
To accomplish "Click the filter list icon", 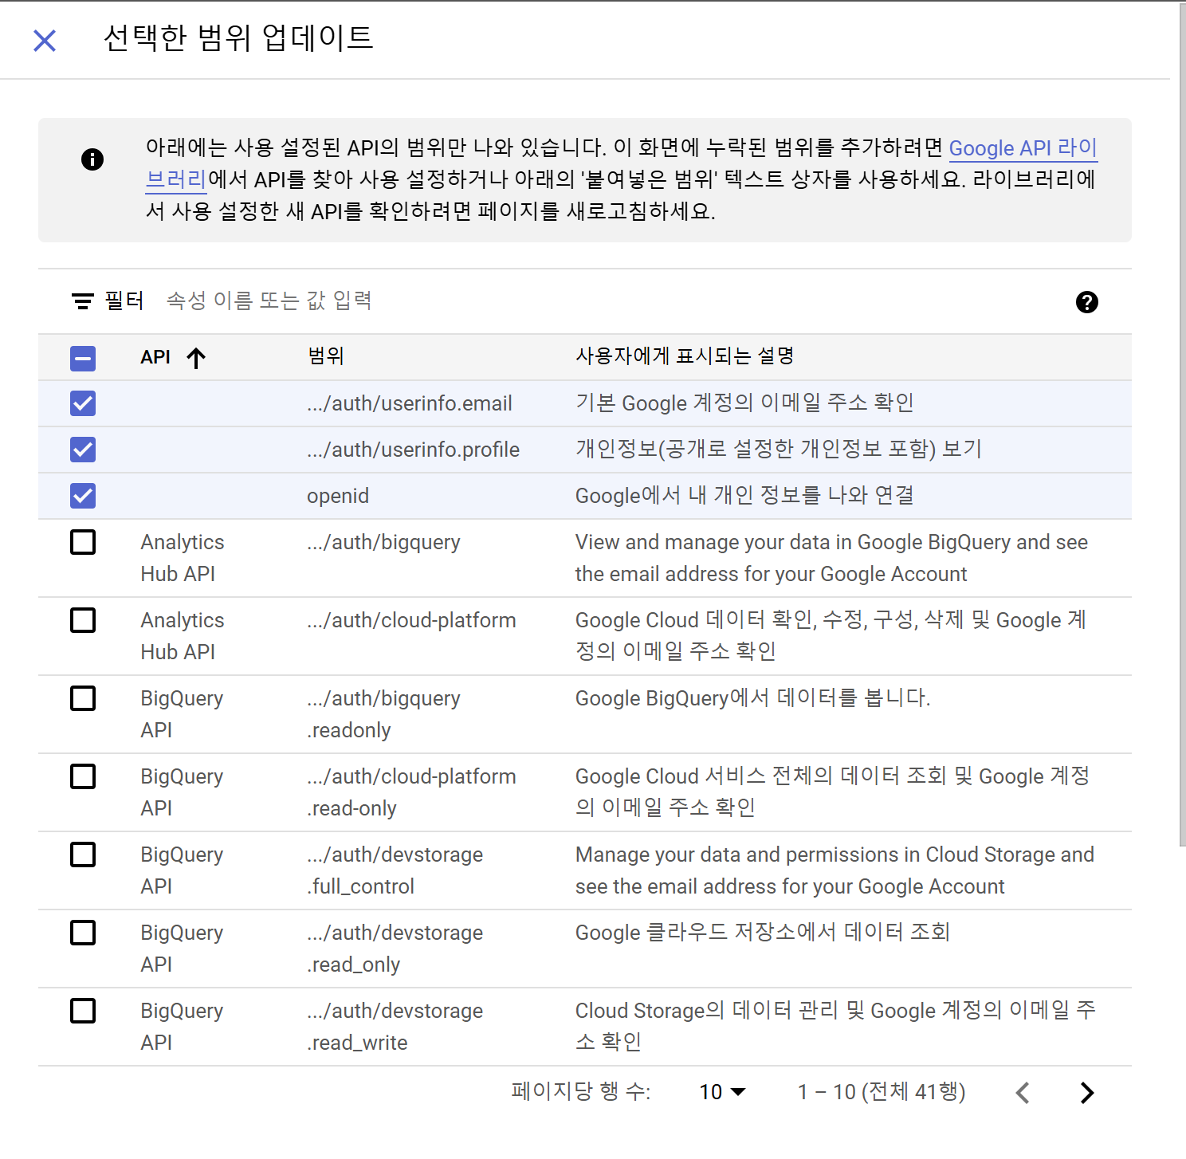I will tap(83, 301).
